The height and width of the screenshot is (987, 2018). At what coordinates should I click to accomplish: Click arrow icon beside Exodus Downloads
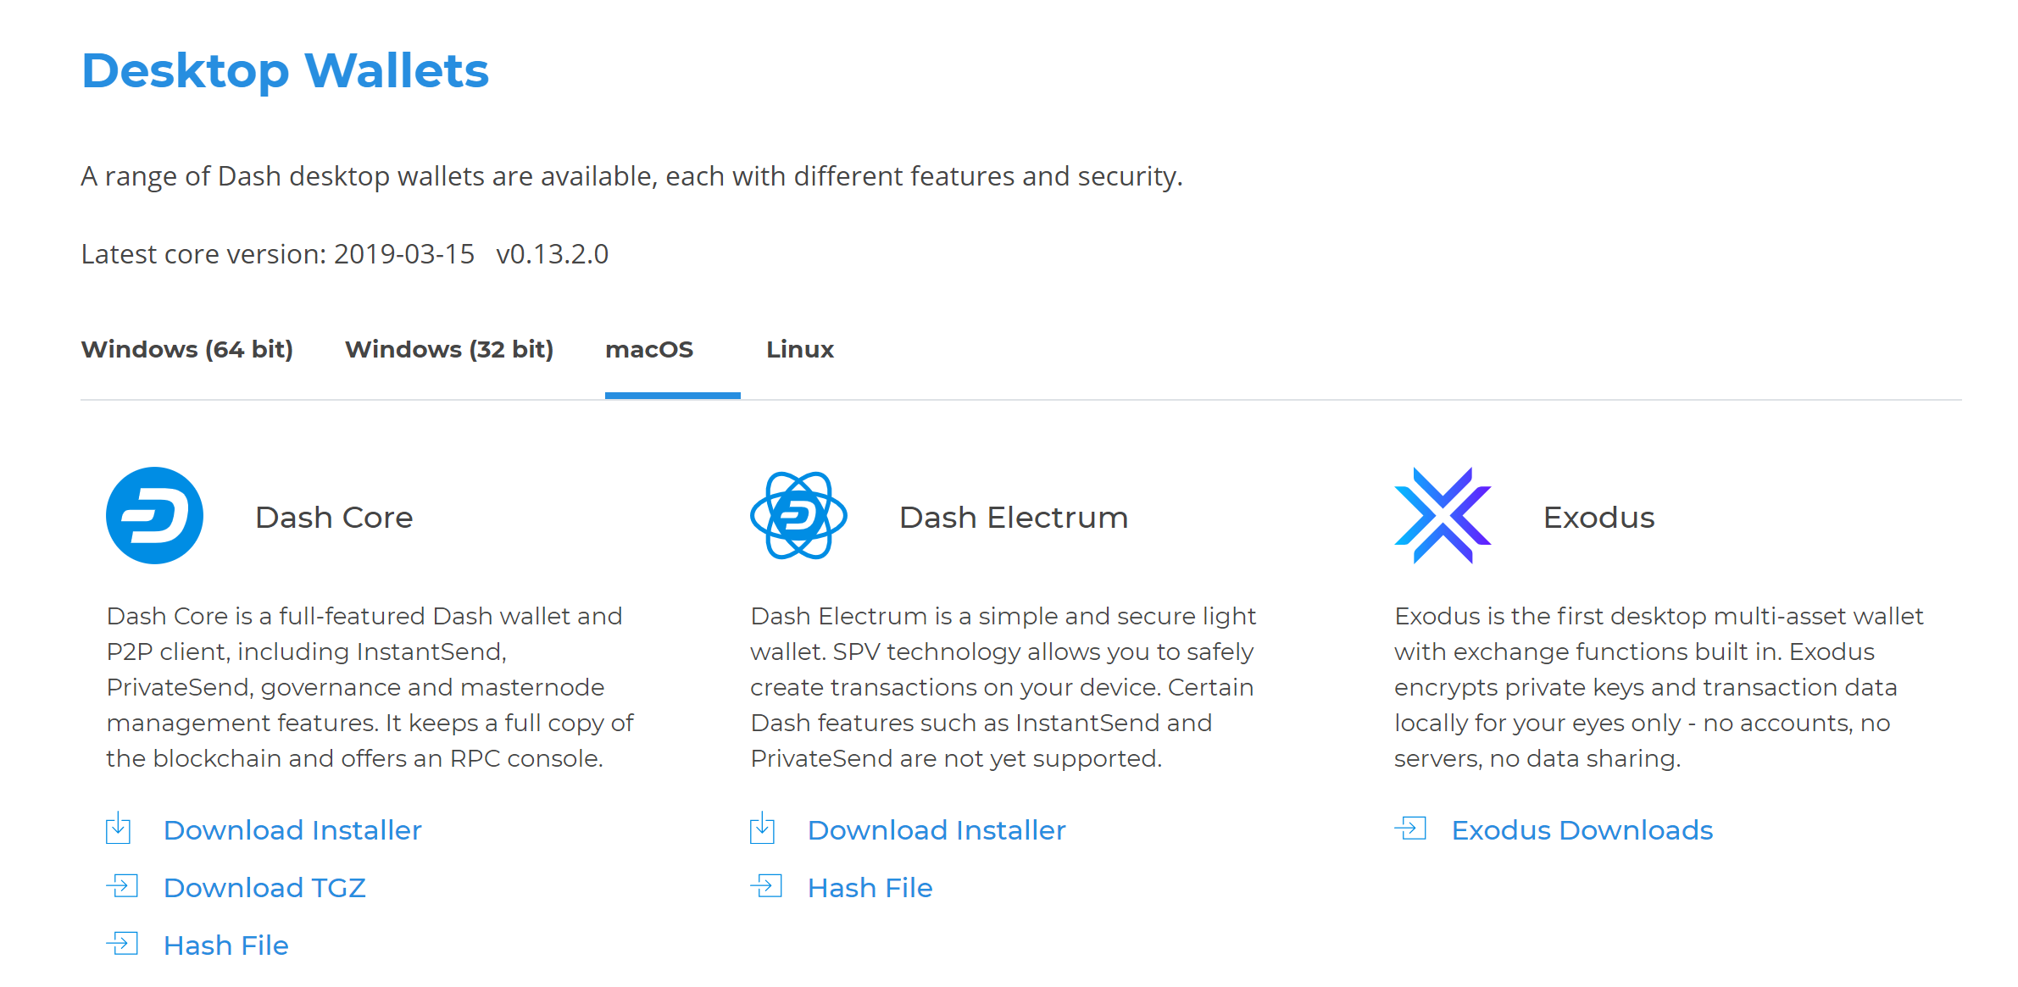point(1411,829)
